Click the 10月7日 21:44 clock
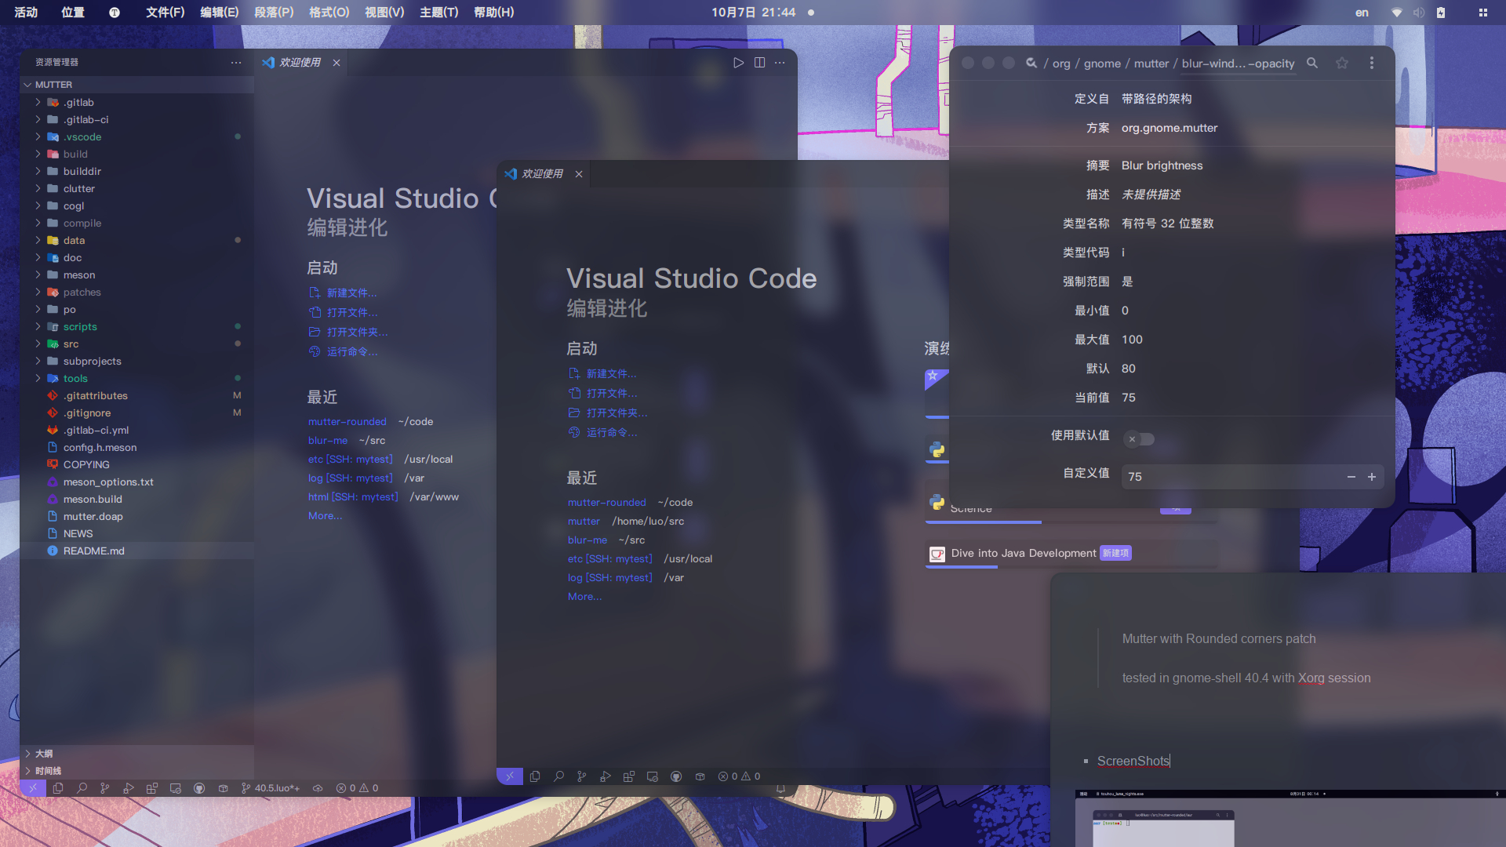The width and height of the screenshot is (1506, 847). tap(753, 13)
